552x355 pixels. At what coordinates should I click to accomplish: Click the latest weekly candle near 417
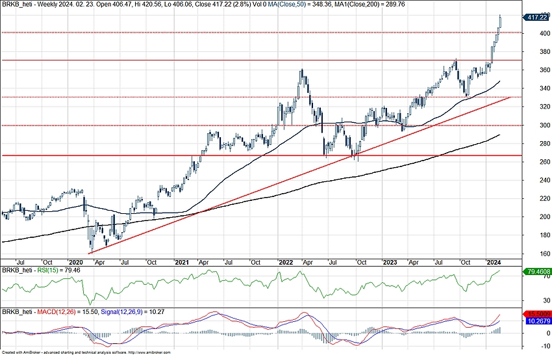(500, 22)
